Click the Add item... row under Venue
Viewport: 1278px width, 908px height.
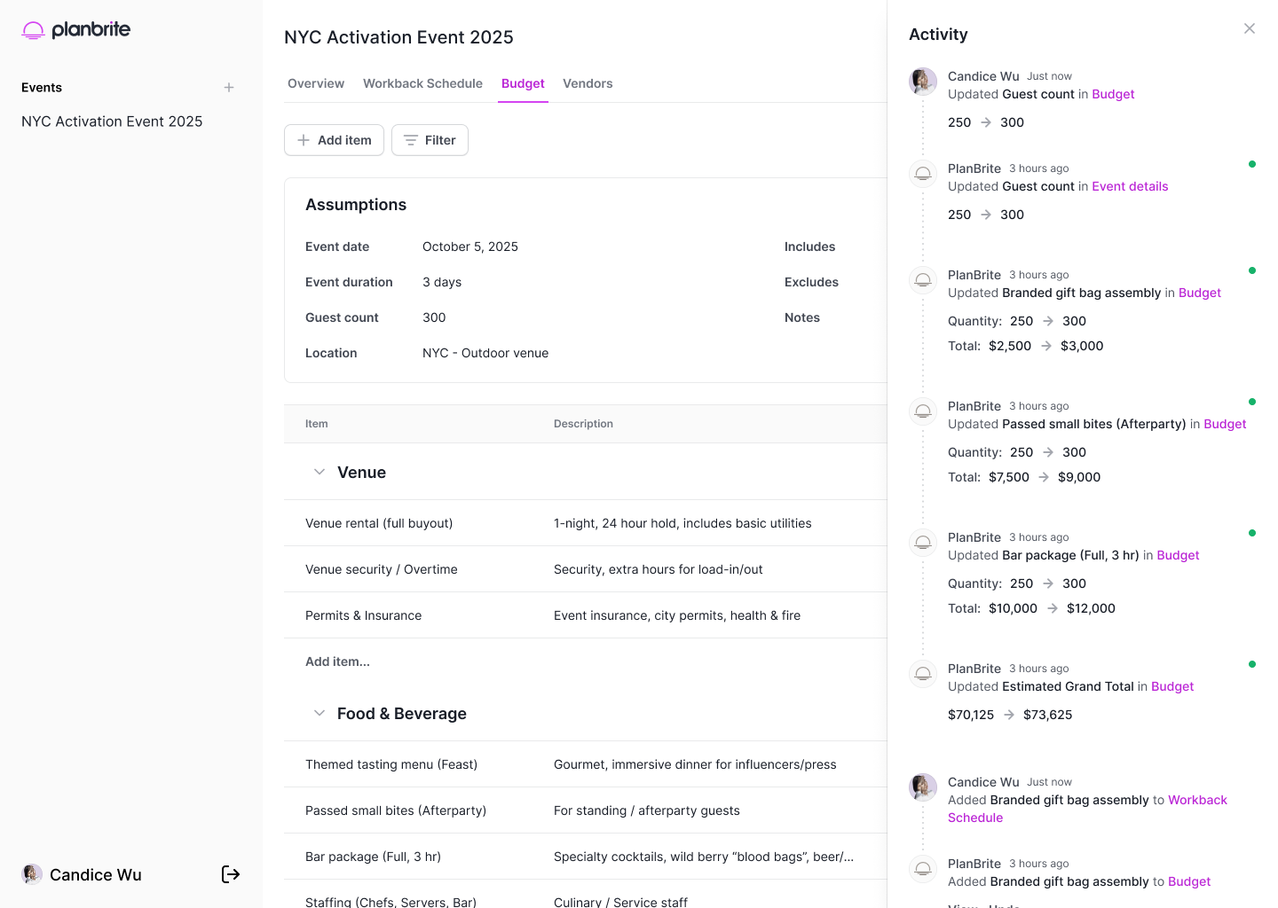[338, 661]
